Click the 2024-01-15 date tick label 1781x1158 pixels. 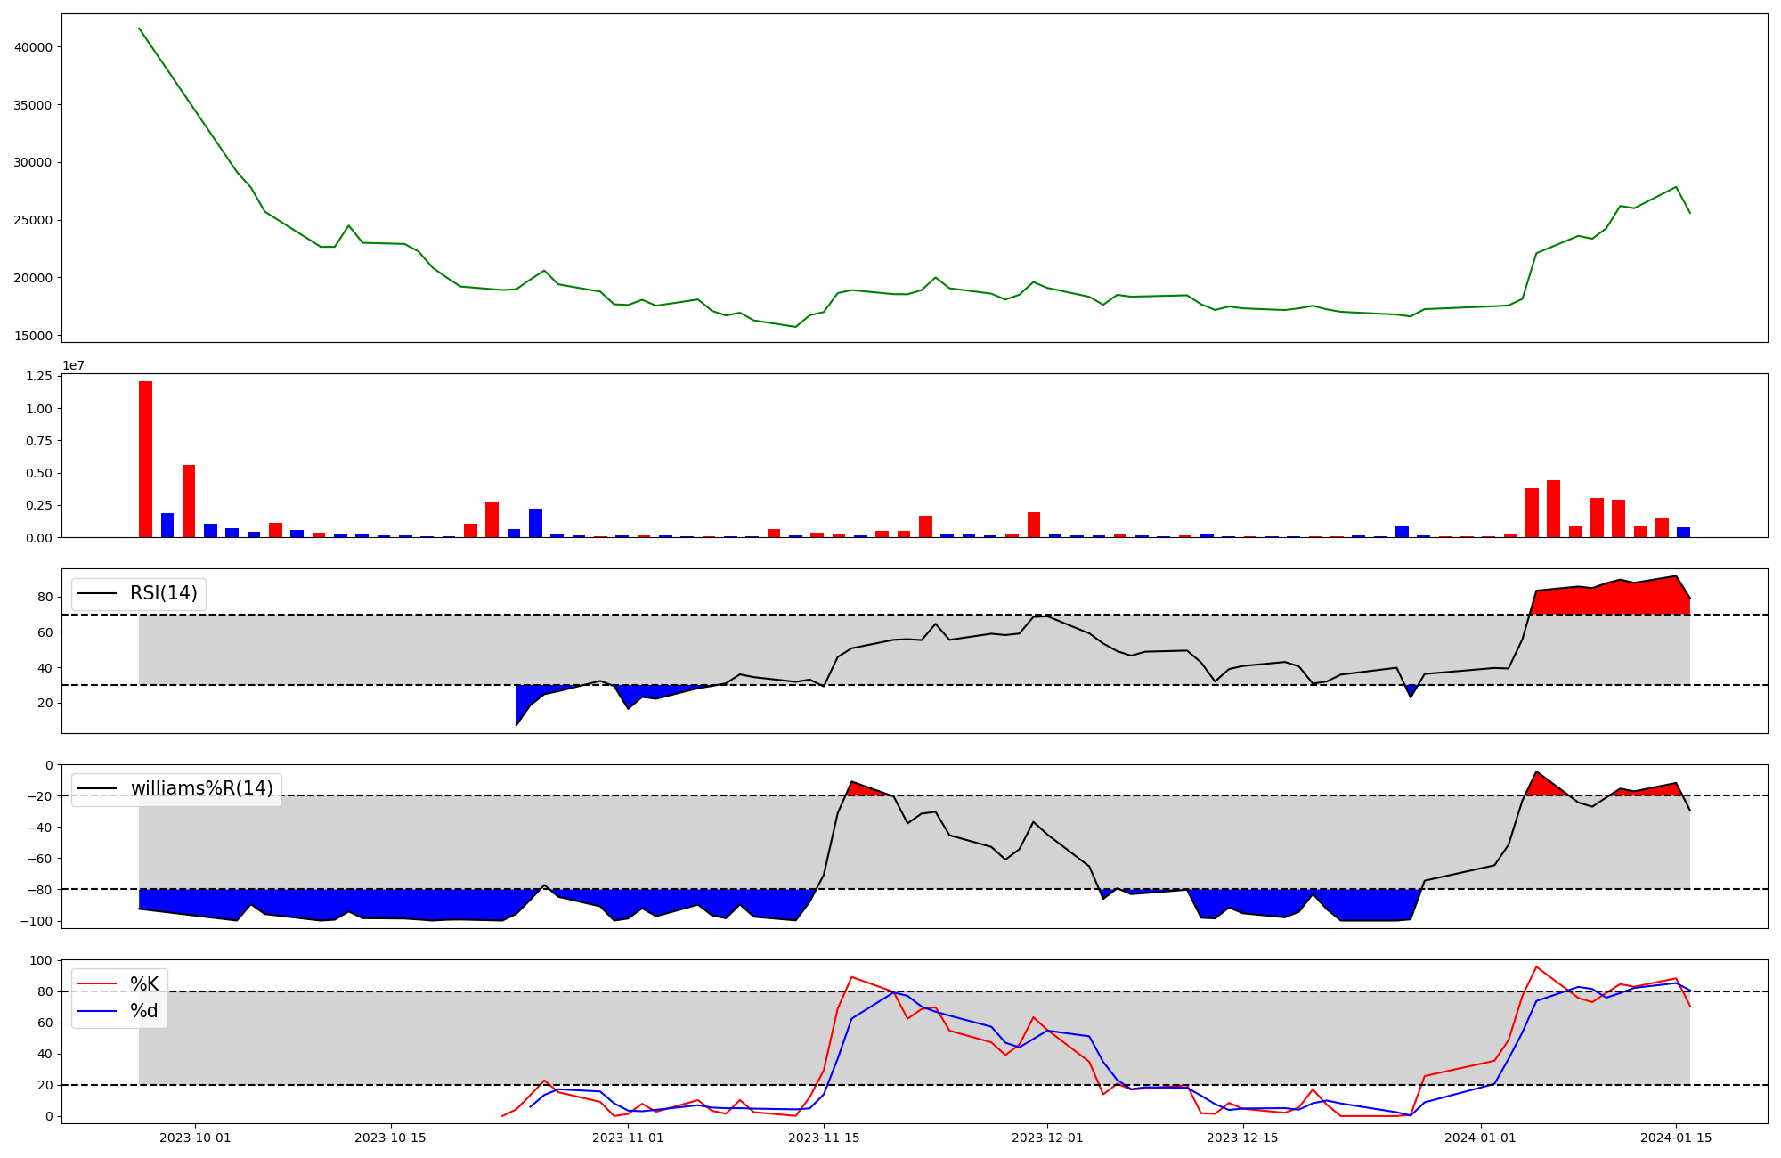[1676, 1138]
